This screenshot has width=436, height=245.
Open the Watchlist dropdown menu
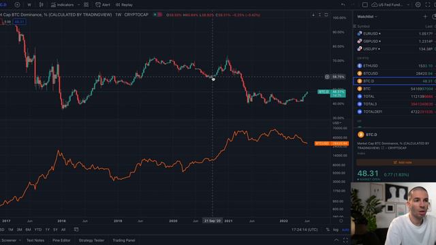367,16
